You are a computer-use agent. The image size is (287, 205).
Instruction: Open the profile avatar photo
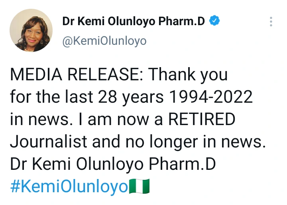click(x=31, y=30)
